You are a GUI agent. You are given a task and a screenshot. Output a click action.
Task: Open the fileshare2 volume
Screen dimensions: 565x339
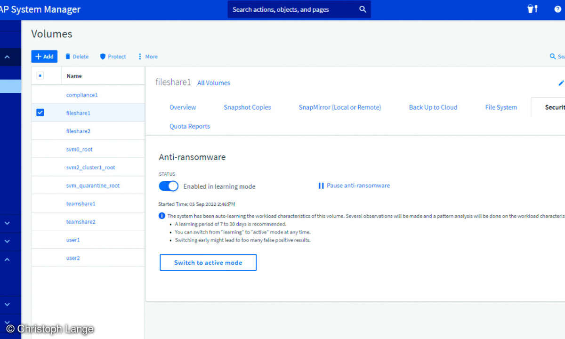pos(78,131)
